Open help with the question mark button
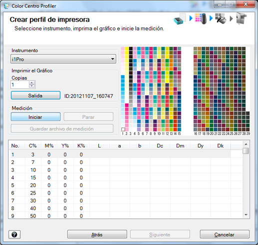This screenshot has width=258, height=245. [x=14, y=234]
